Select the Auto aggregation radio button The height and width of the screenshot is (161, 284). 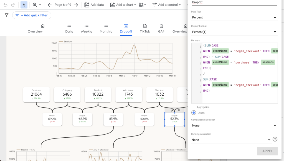194,113
